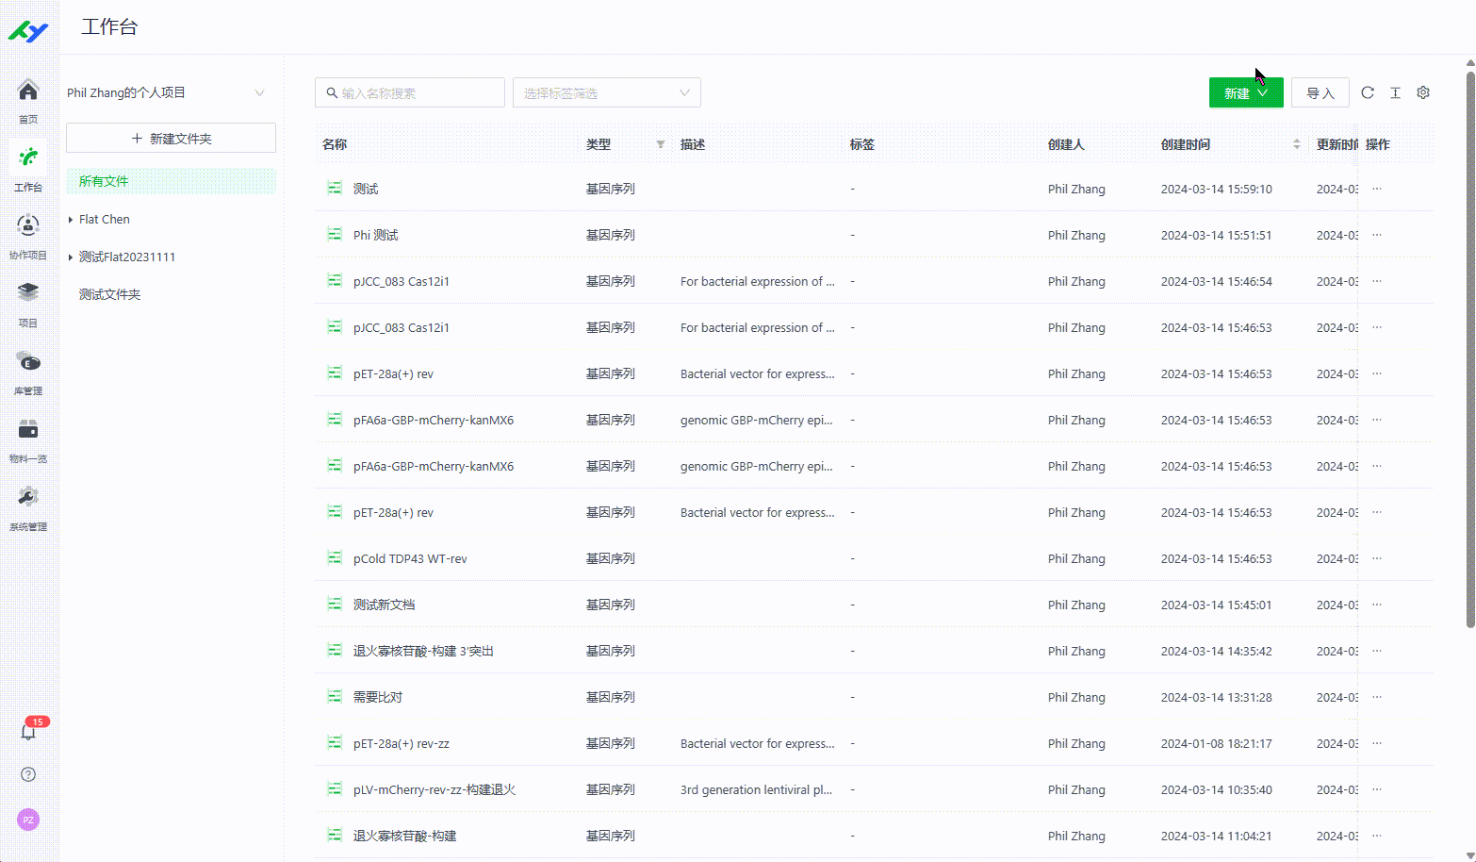The width and height of the screenshot is (1476, 862).
Task: Click the refresh icon next to 导入
Action: 1368,92
